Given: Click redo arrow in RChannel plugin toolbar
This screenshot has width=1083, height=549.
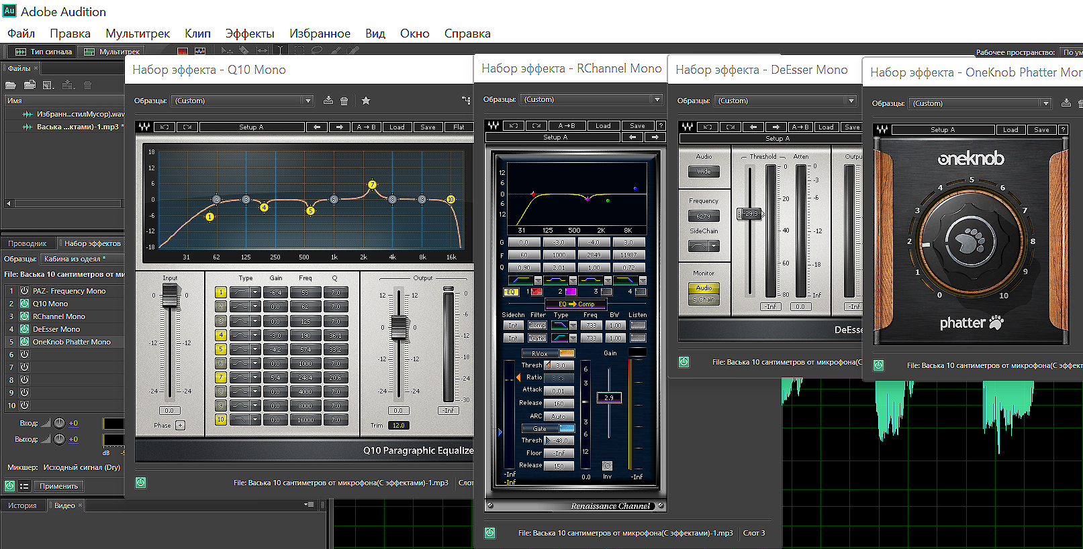Looking at the screenshot, I should 536,125.
